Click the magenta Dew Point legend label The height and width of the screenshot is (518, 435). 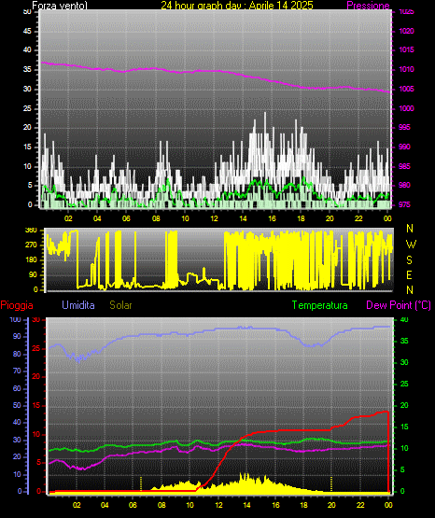tap(399, 305)
